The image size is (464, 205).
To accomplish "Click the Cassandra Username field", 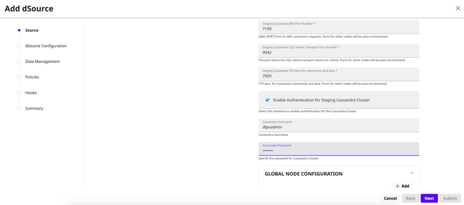I will tap(338, 127).
